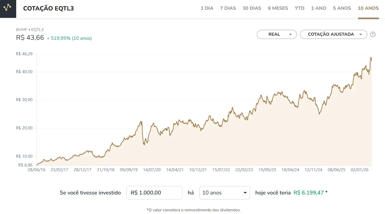Click the R$ 30,00 axis label
This screenshot has height=214, width=385.
click(x=24, y=100)
